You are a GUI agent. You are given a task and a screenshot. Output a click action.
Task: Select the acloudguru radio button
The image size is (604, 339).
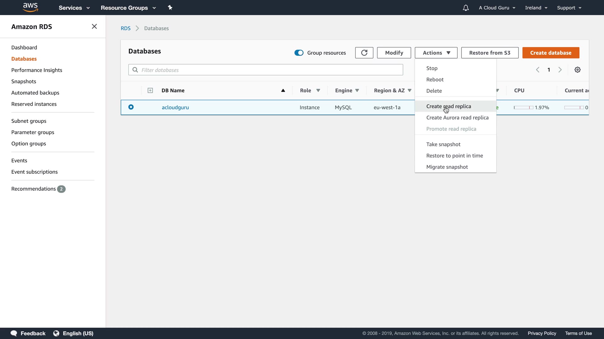[x=131, y=107]
